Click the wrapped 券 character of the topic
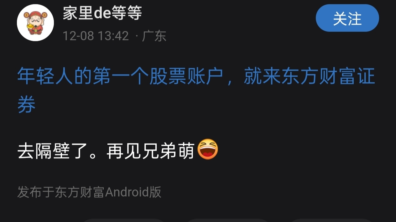 point(26,105)
